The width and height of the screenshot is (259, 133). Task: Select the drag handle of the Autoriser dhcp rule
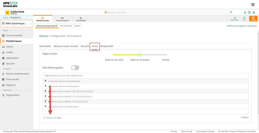[46, 81]
